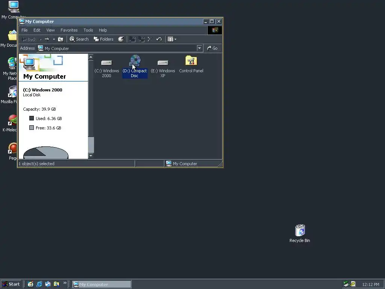Click the Forward arrow in the toolbar
Viewport: 385px width, 289px height.
pyautogui.click(x=47, y=39)
